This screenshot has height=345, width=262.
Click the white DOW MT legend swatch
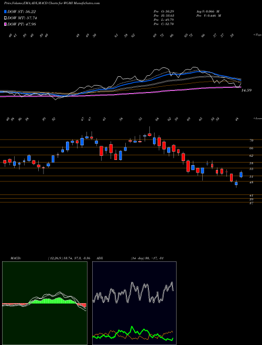5,18
